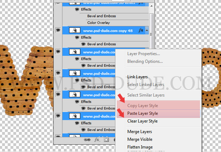The height and width of the screenshot is (152, 221).
Task: Click the Layers panel scroll up arrow
Action: click(x=152, y=6)
